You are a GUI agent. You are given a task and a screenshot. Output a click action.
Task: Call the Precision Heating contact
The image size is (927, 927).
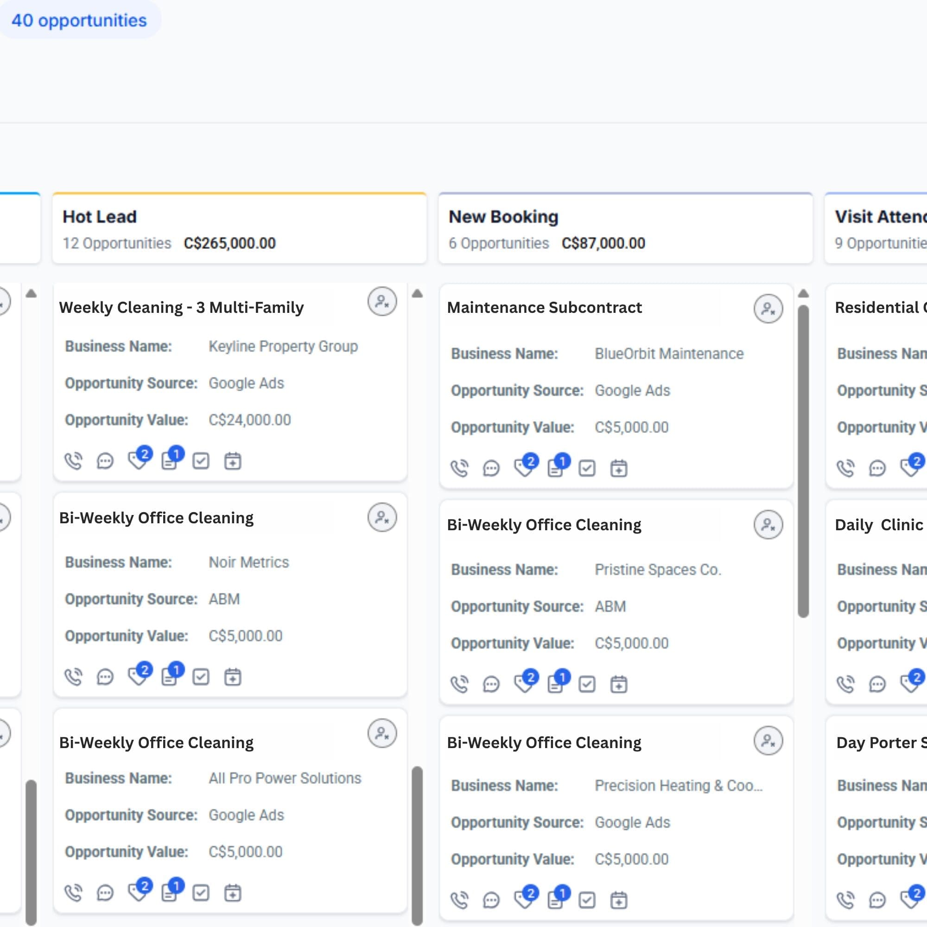[x=460, y=900]
